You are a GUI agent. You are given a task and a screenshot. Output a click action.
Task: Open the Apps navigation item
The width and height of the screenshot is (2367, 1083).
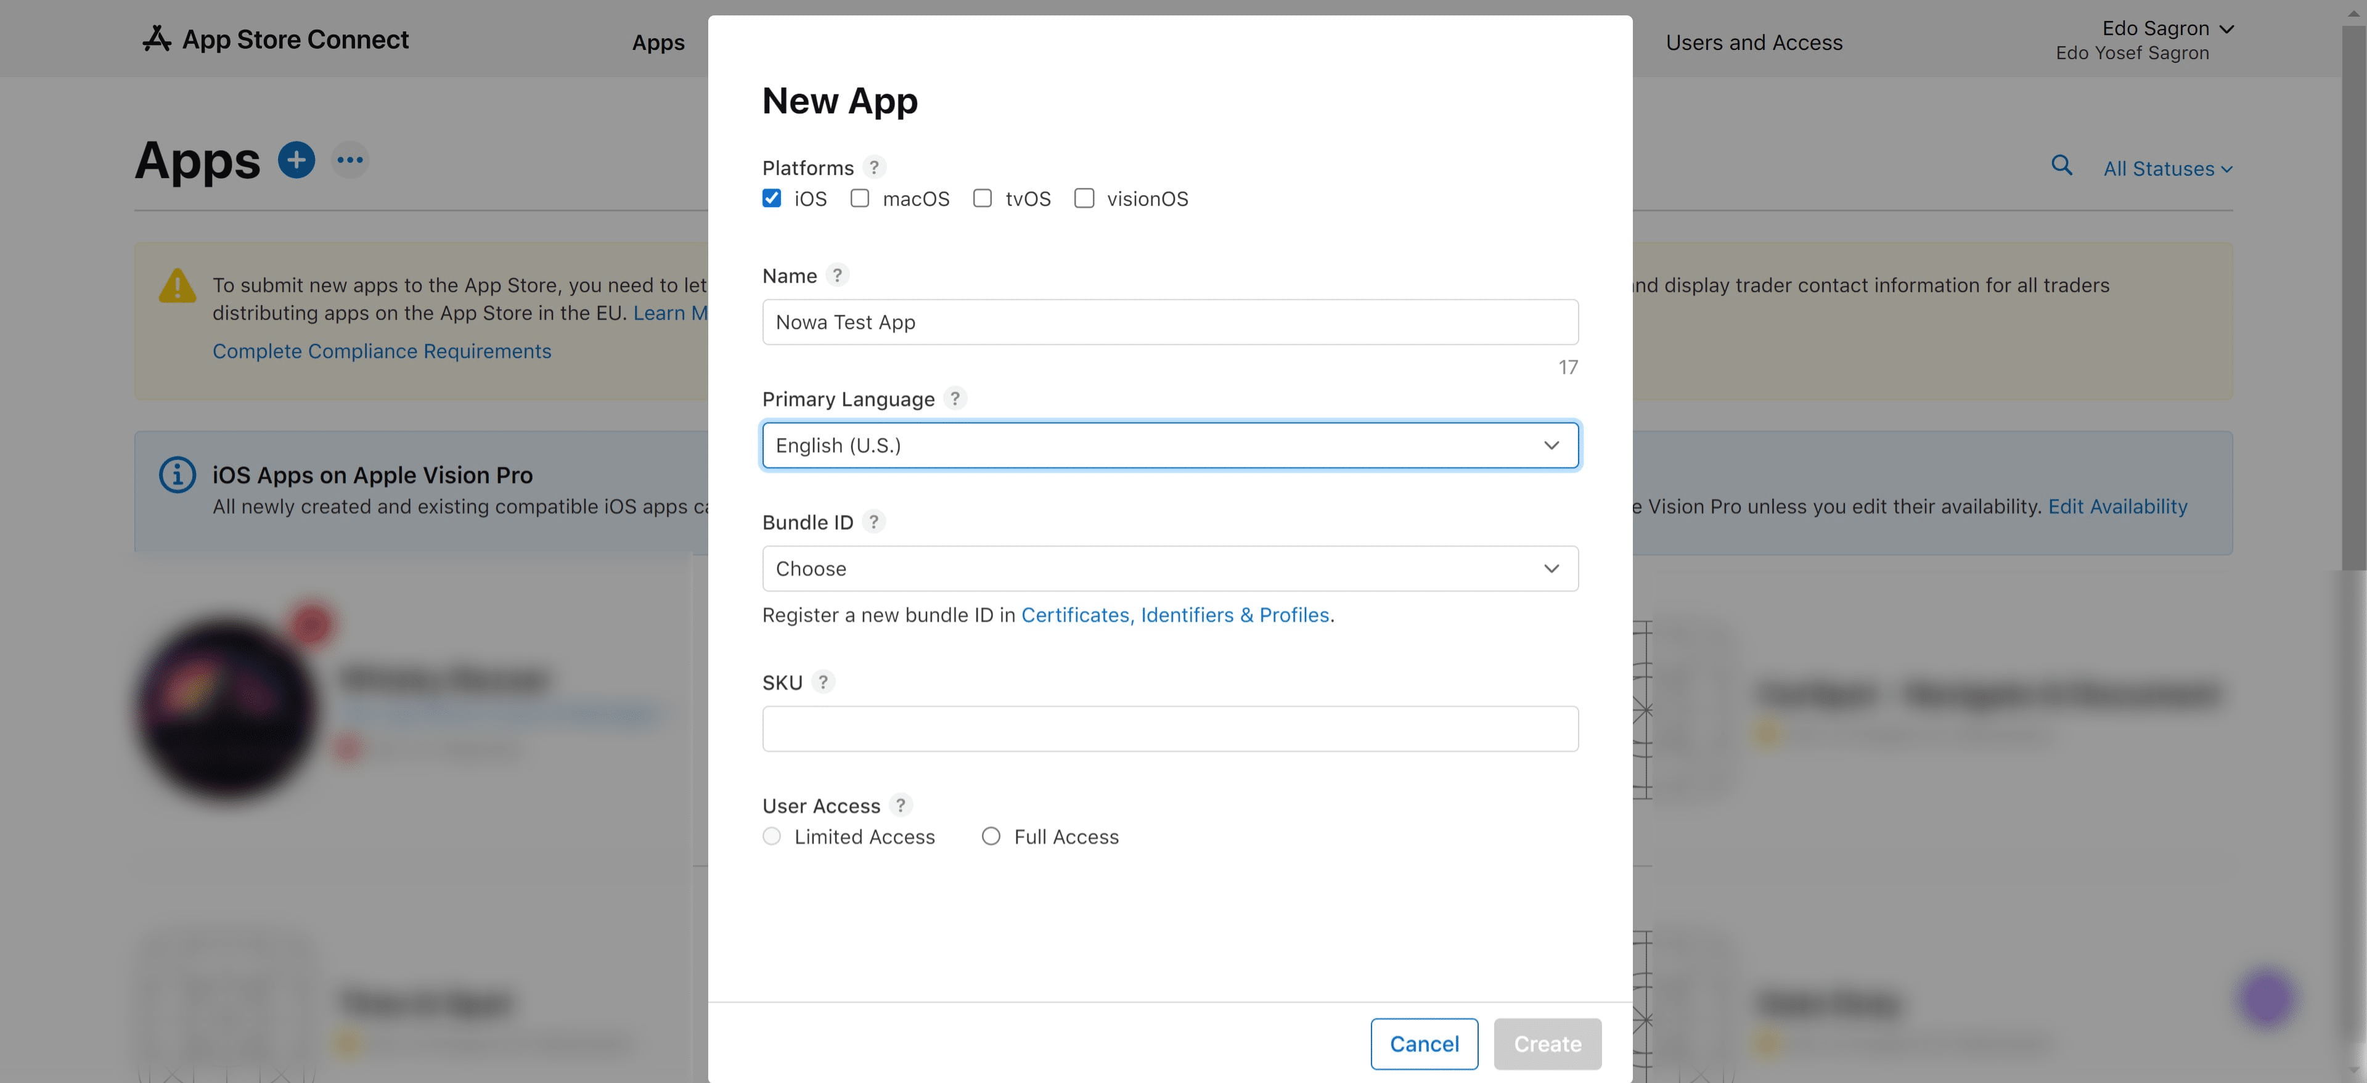tap(658, 43)
